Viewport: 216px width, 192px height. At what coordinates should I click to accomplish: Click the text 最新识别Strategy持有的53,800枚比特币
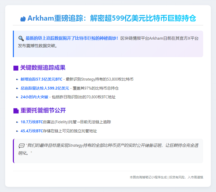point(100,79)
